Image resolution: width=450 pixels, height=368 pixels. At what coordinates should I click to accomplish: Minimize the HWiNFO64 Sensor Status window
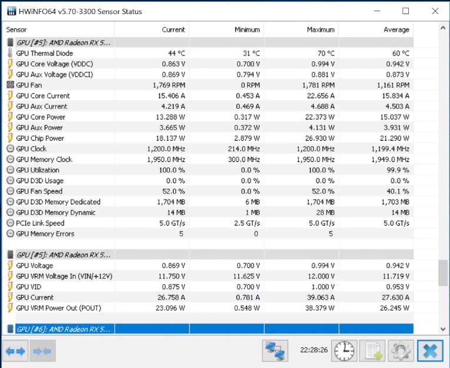377,11
